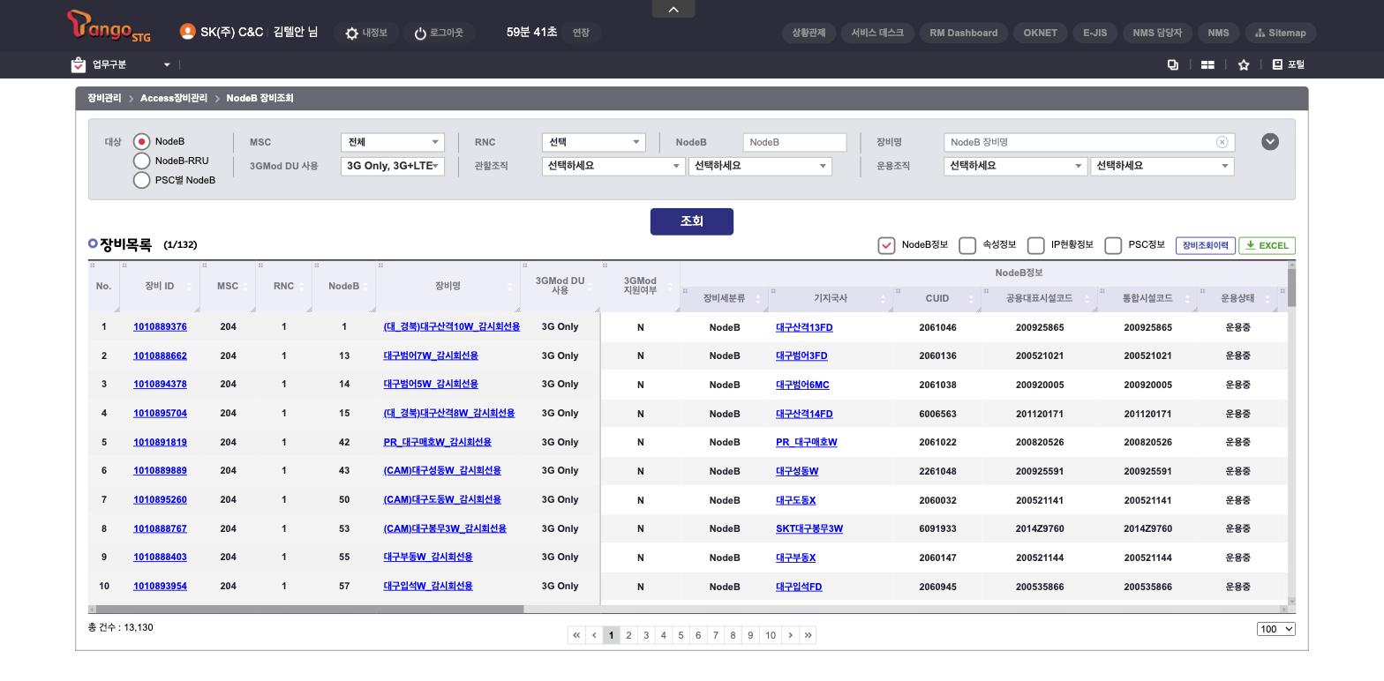1384x681 pixels.
Task: Open the 업무구분 clipboard icon
Action: click(79, 64)
